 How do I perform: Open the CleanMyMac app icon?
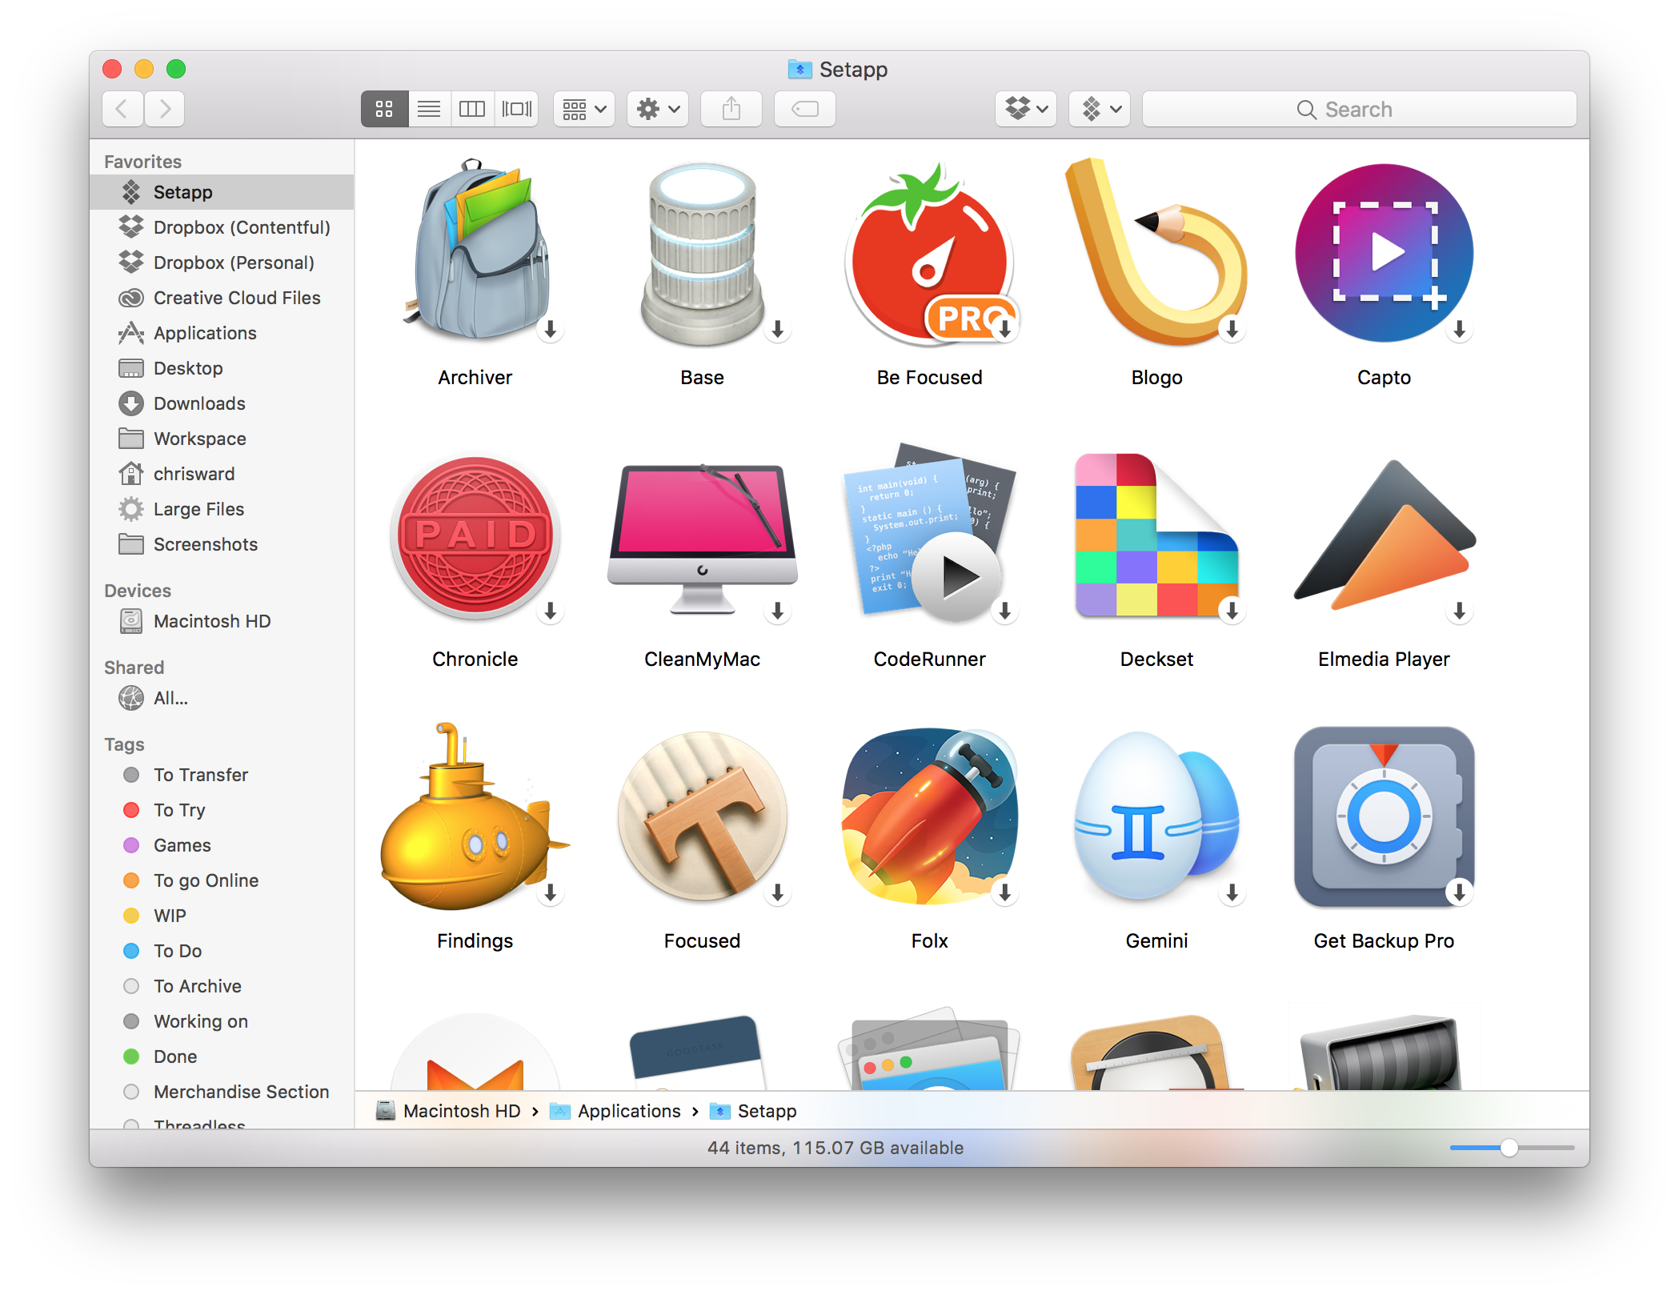[702, 536]
